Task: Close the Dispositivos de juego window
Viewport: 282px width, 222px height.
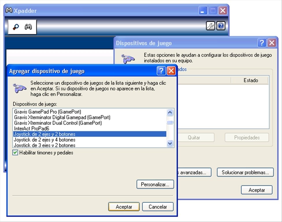Action: point(272,43)
